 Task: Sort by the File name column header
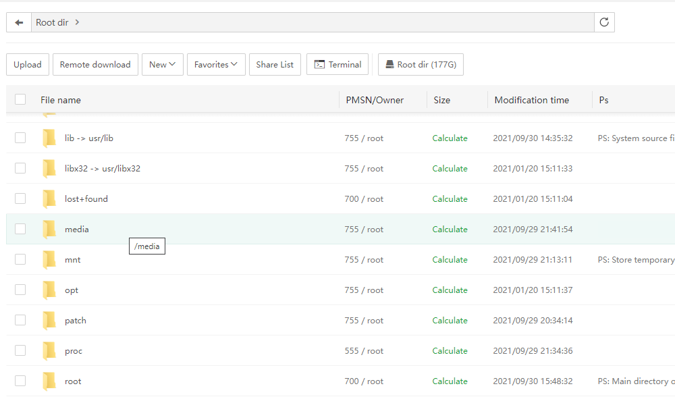click(x=61, y=100)
